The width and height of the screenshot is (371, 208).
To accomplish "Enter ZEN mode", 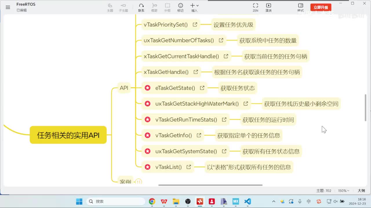I will coord(255,8).
